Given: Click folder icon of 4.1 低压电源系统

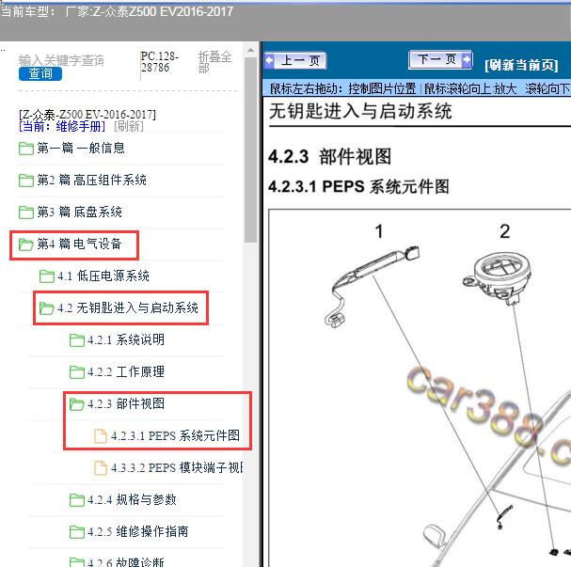Looking at the screenshot, I should [x=47, y=276].
